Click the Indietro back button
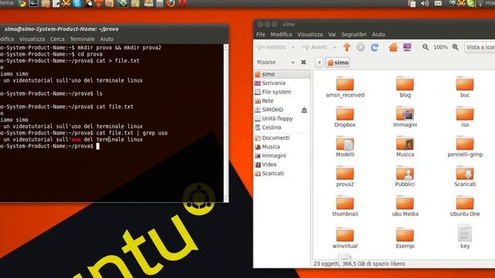This screenshot has height=278, width=495. (x=272, y=47)
